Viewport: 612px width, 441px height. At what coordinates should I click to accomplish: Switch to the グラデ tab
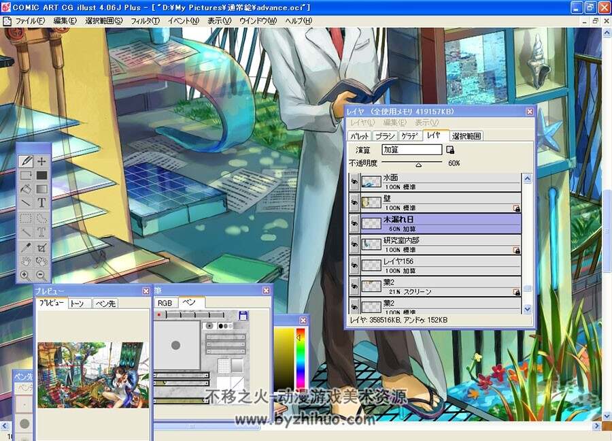410,136
